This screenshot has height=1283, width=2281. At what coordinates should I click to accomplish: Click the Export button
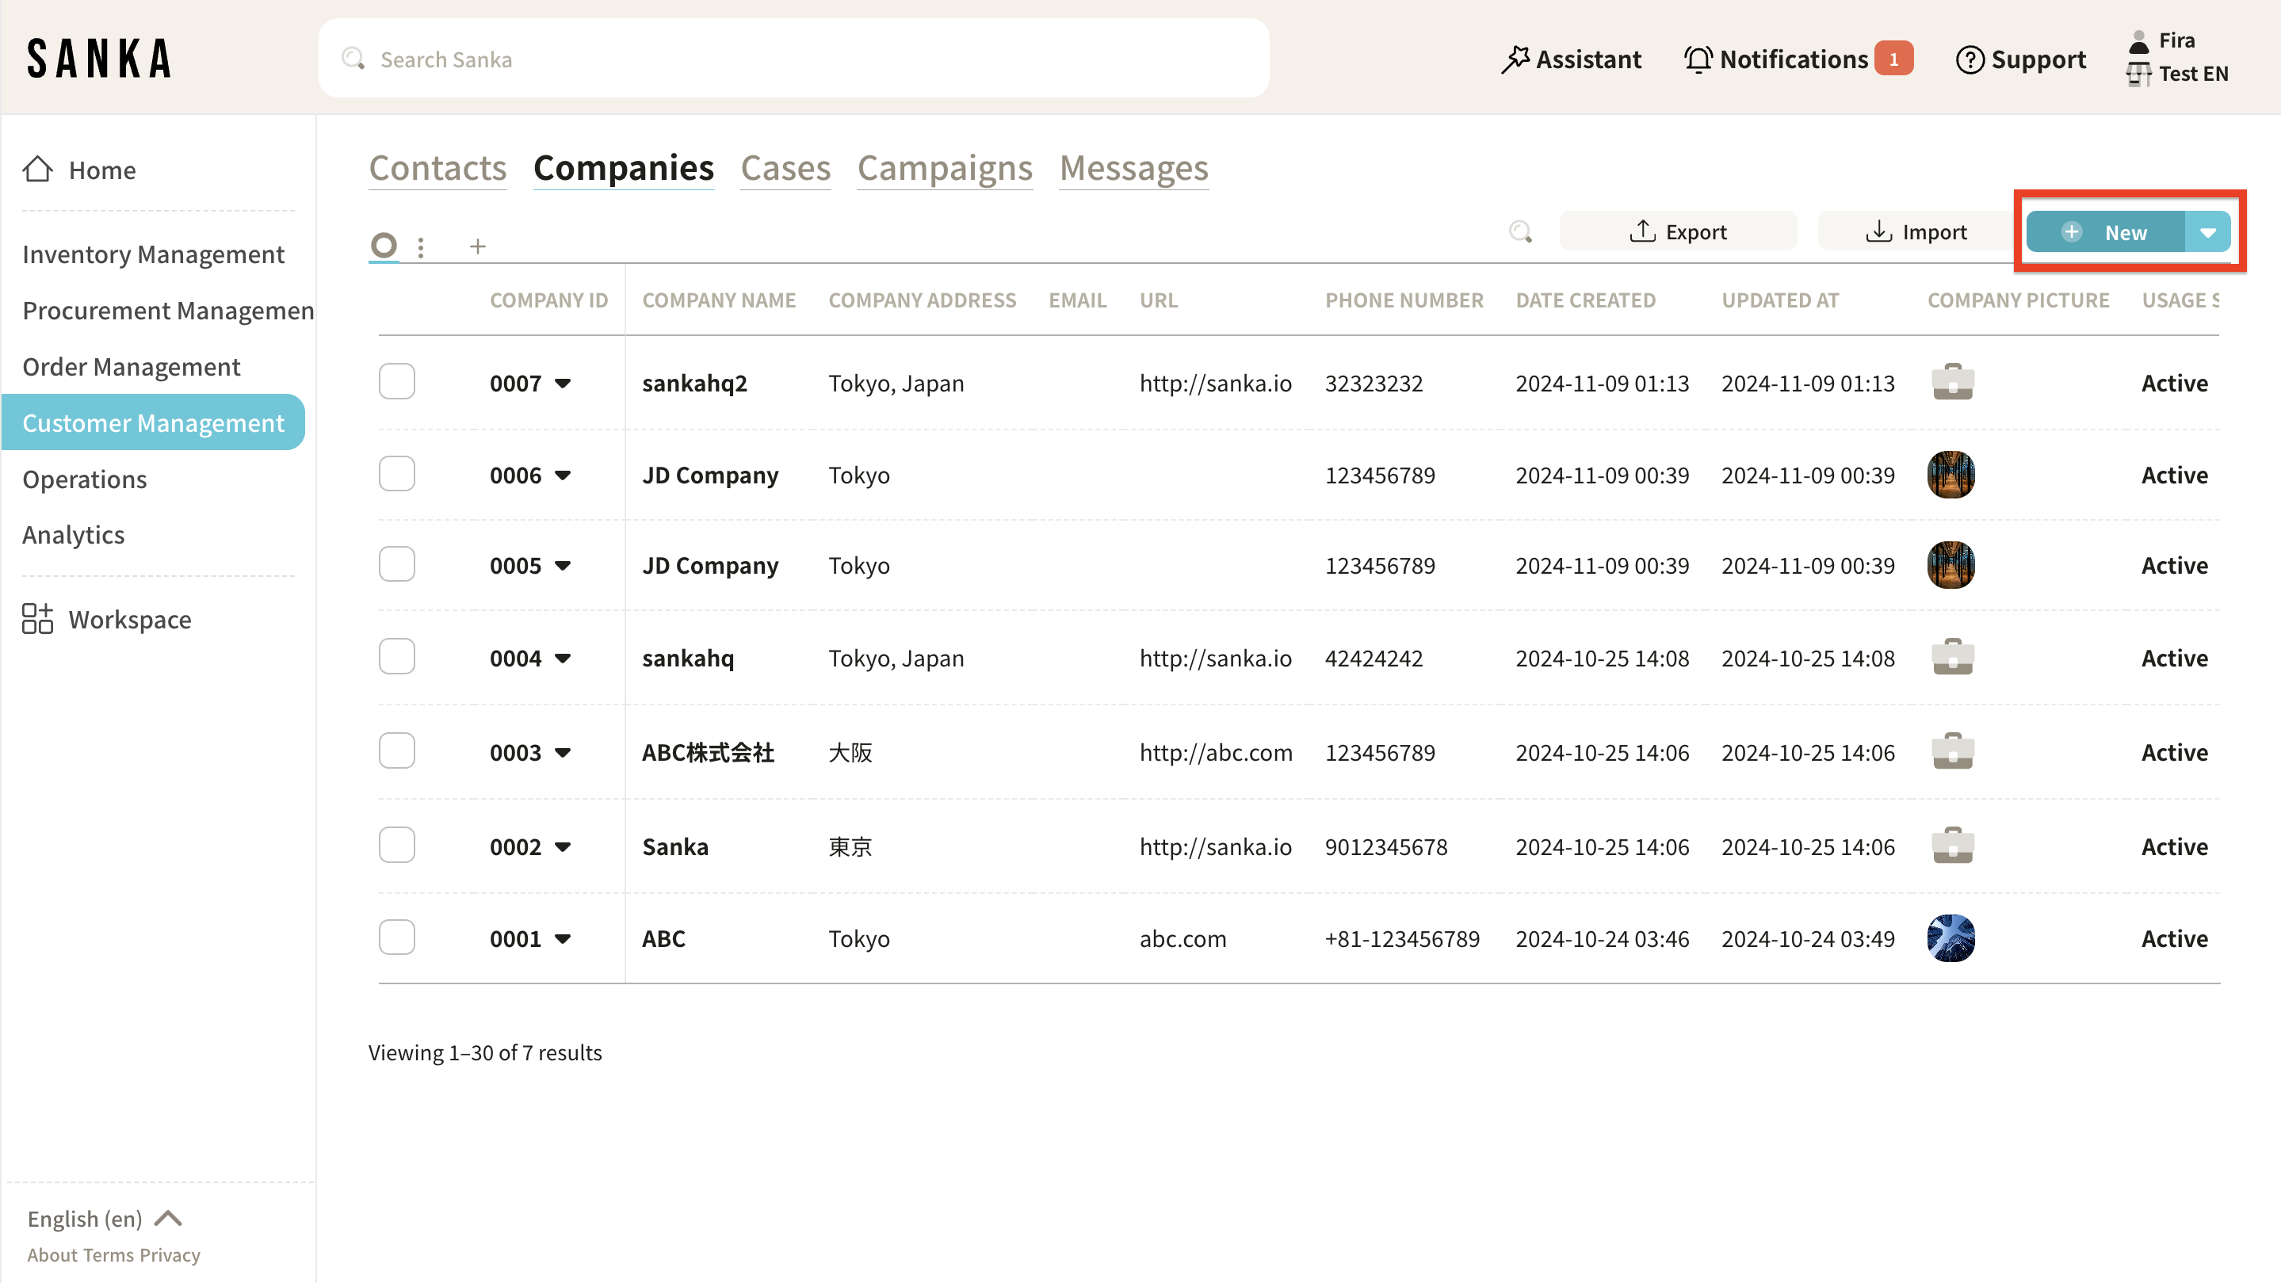click(x=1678, y=232)
